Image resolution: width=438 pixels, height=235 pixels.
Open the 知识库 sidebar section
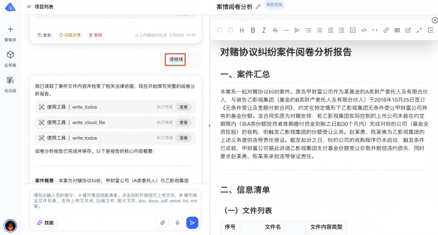coord(11,84)
